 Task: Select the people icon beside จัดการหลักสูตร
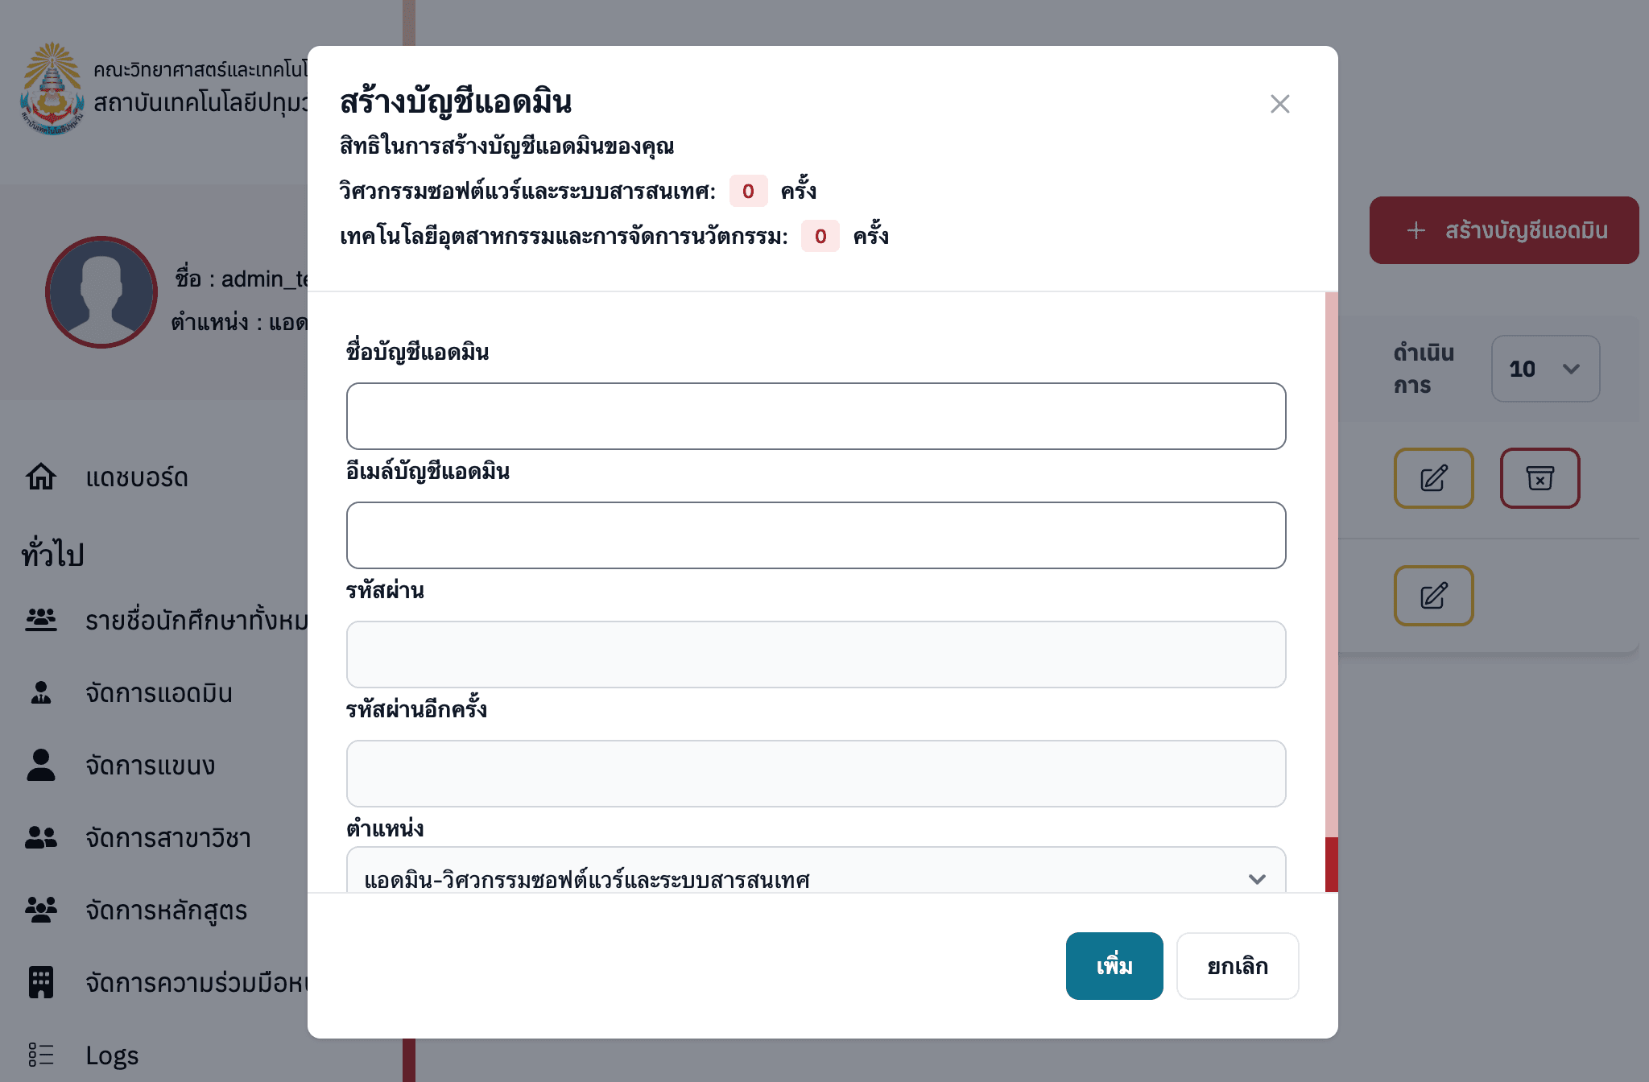(40, 911)
